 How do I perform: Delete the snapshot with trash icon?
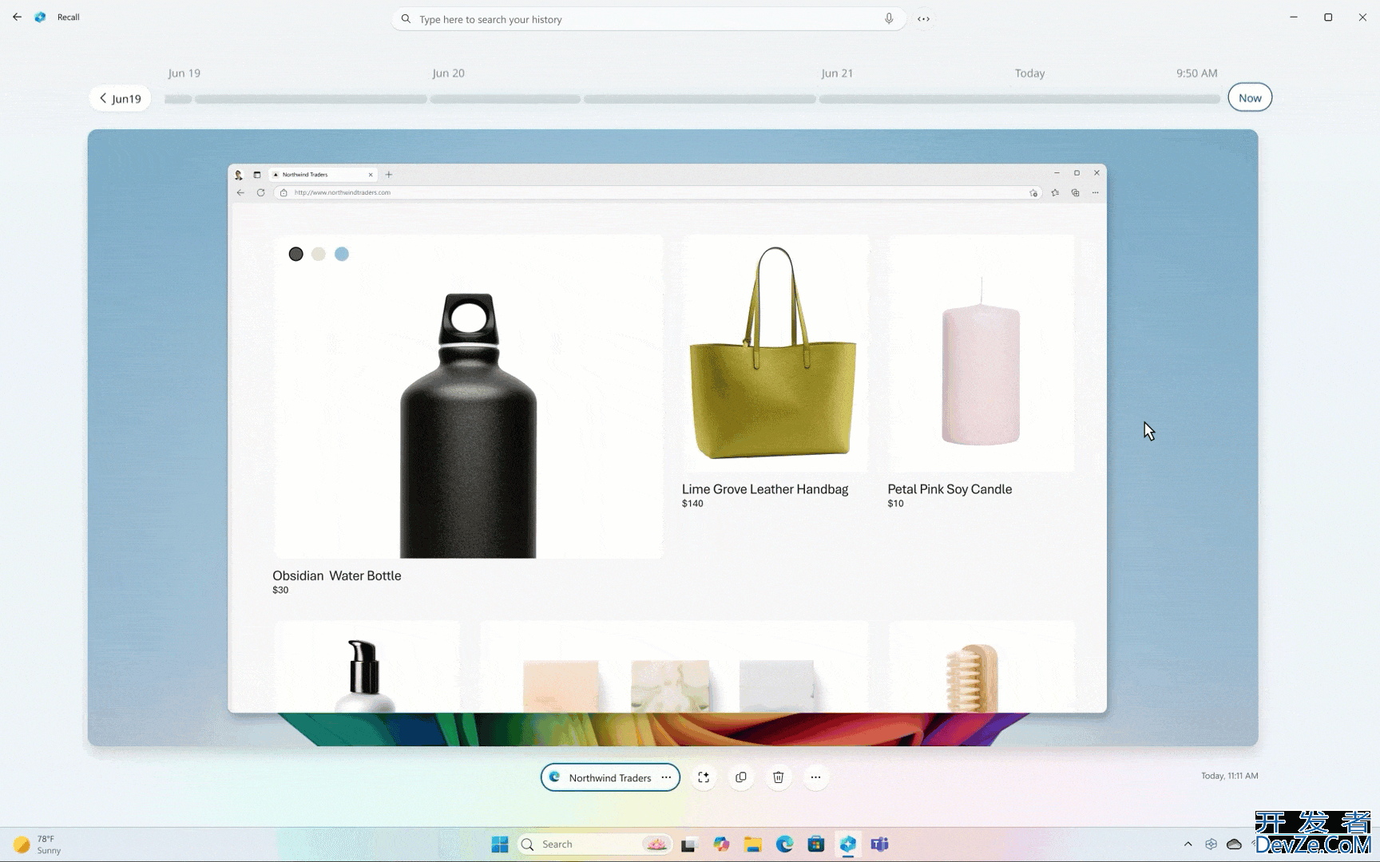click(x=779, y=777)
